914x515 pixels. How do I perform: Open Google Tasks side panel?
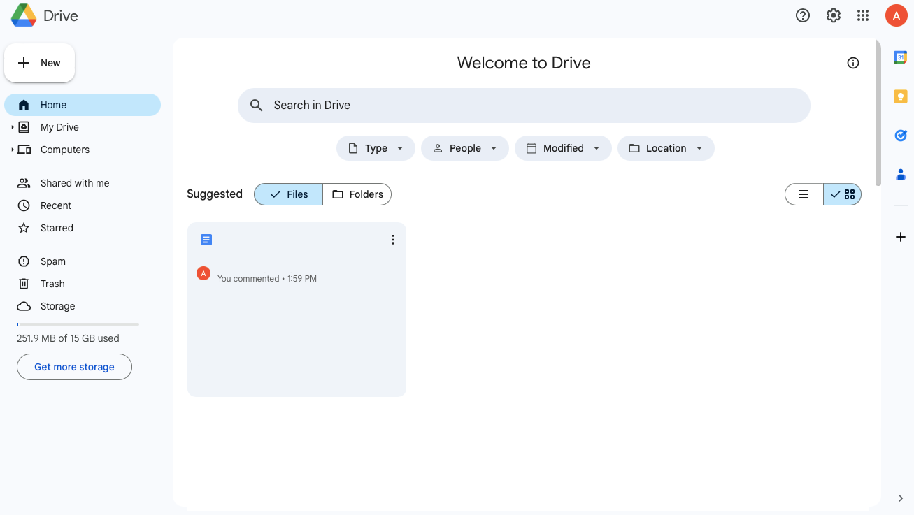[901, 136]
